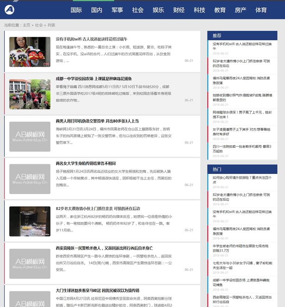Viewport: 285px width, 307px height.
Task: Open the 科技 navigation item
Action: click(x=200, y=10)
